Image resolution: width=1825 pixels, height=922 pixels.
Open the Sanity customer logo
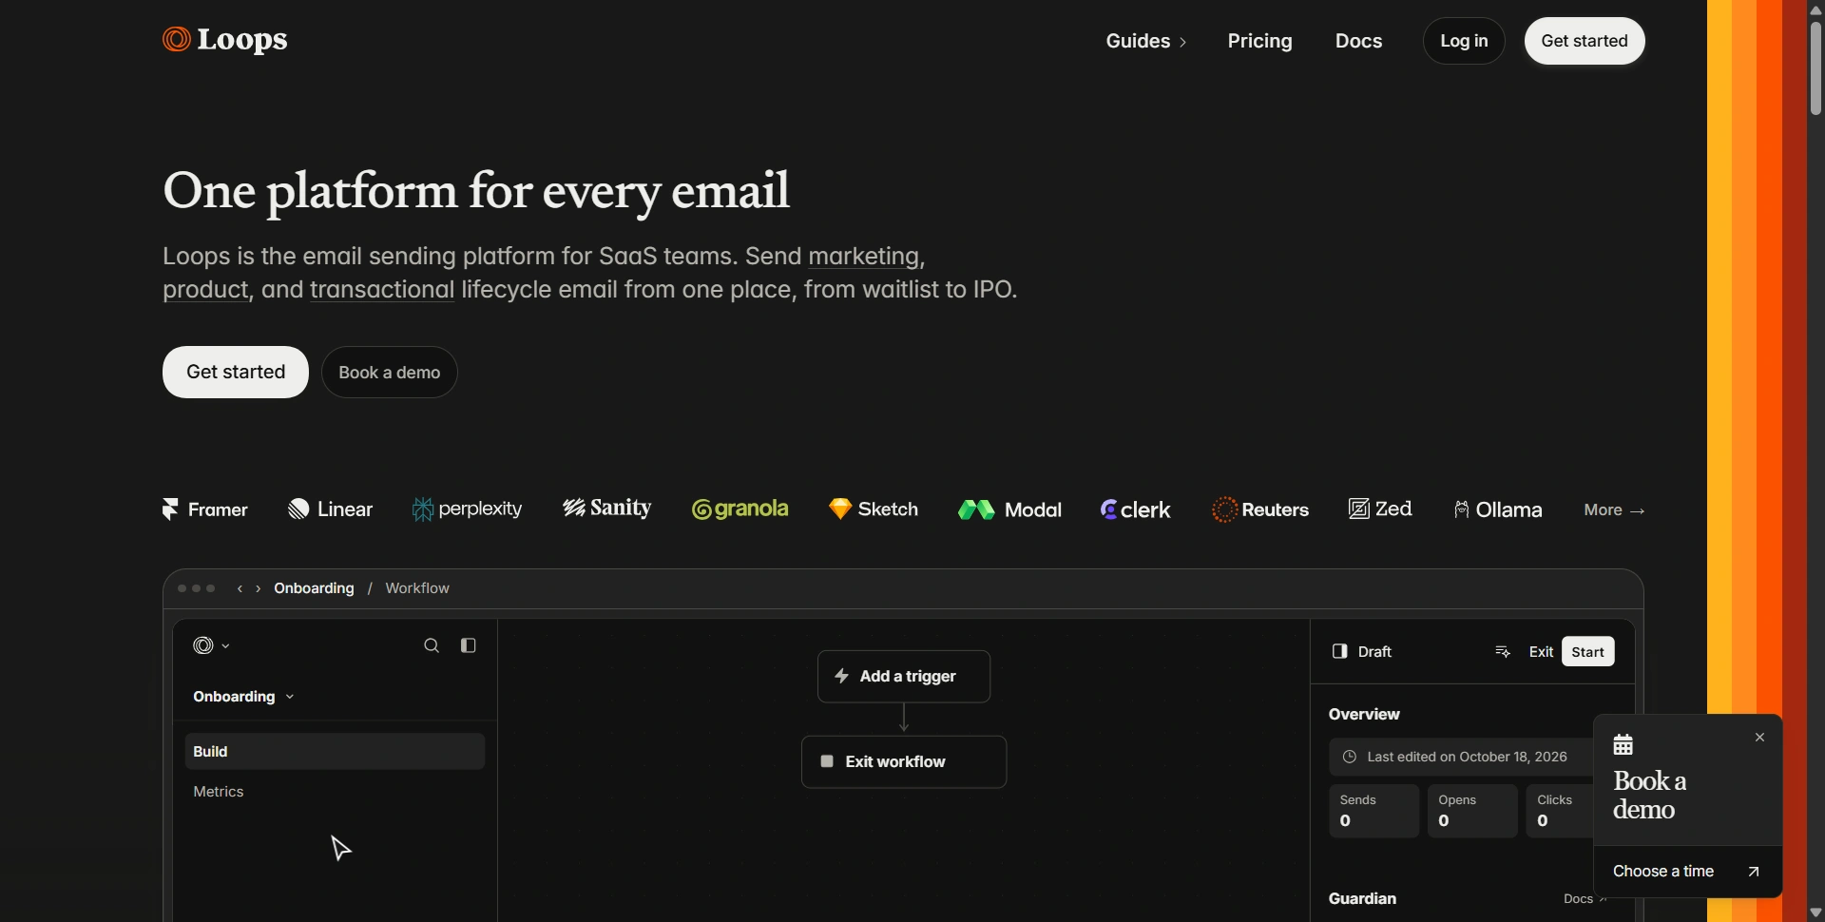point(606,509)
